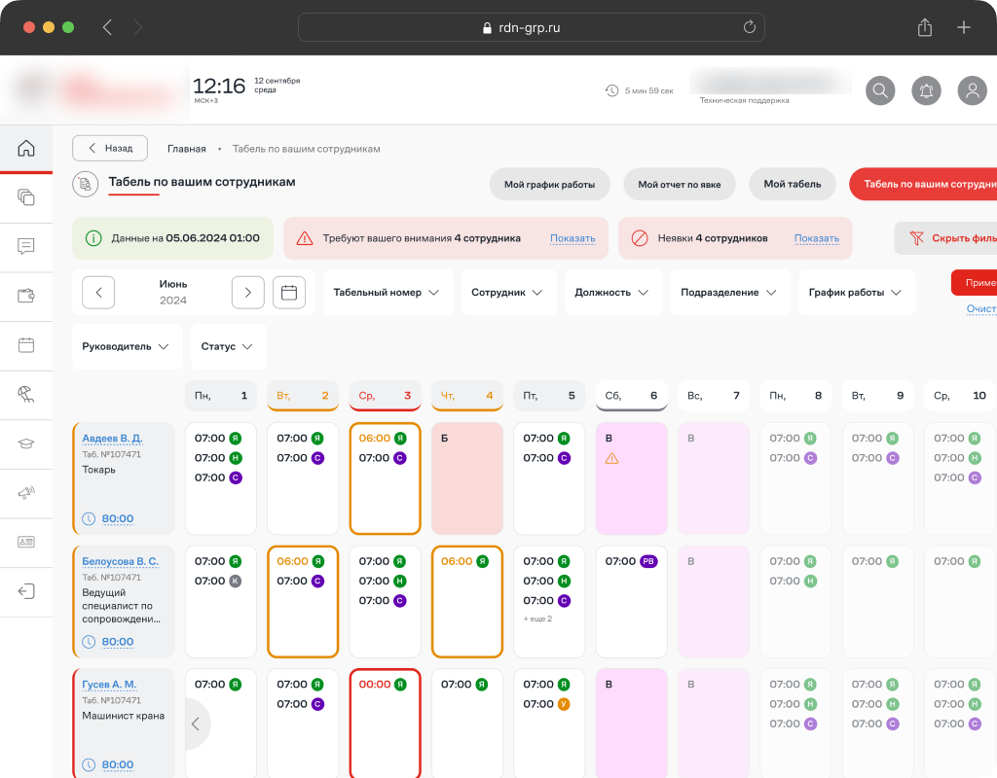Expand the Статус filter dropdown
The width and height of the screenshot is (997, 778).
[227, 347]
